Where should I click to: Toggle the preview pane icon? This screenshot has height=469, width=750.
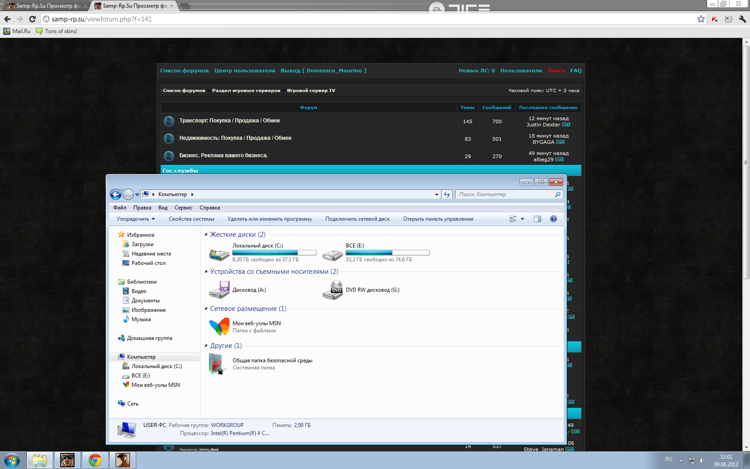tap(537, 219)
